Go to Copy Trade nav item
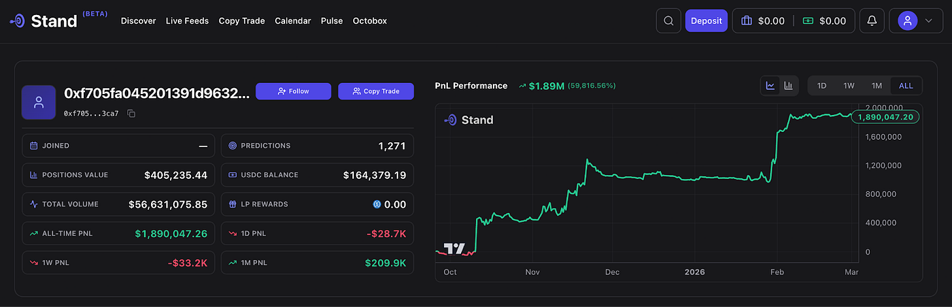The image size is (952, 307). [242, 21]
